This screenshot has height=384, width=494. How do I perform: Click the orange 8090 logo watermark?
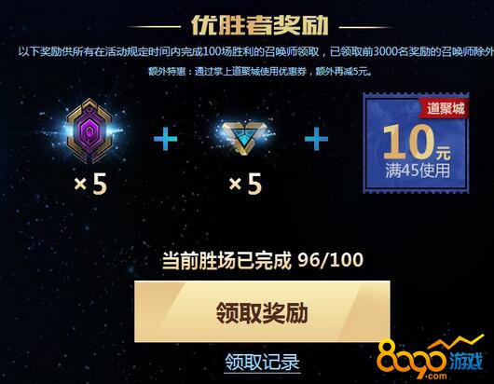(x=411, y=359)
